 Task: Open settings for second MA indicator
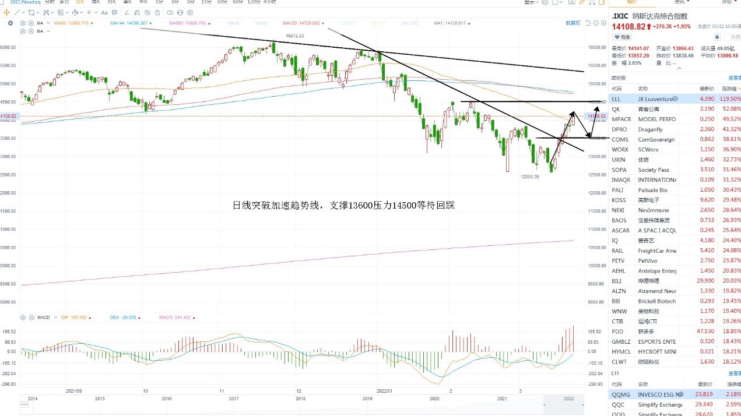23,31
